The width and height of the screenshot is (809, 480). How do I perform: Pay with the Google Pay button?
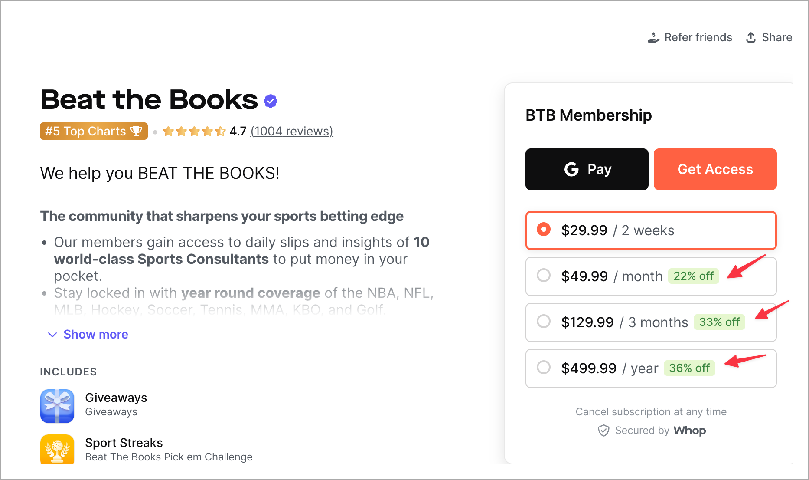[587, 169]
